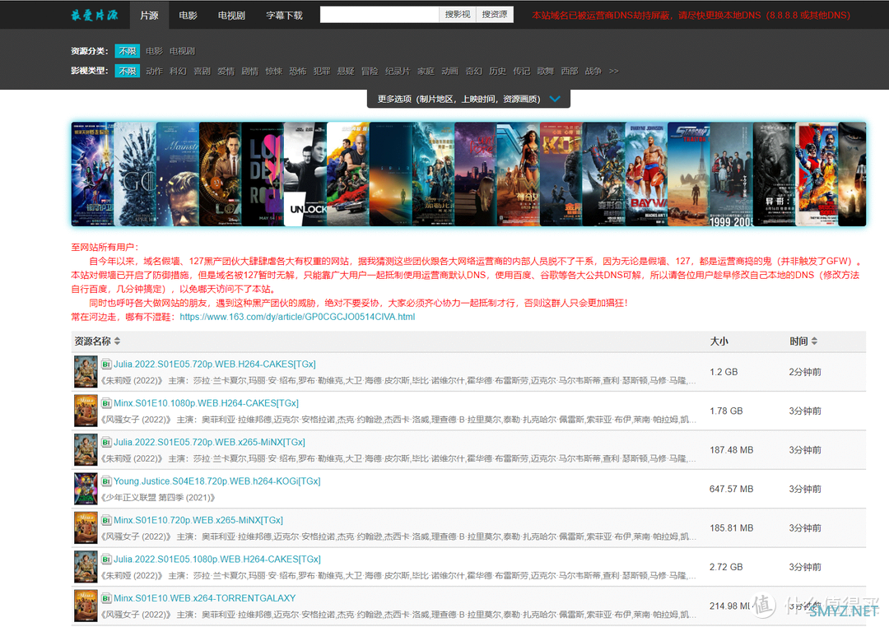The image size is (889, 627).
Task: Open Julia.2022.S01E05.720p.WEB.x265-MiNX[TGx] link
Action: pyautogui.click(x=209, y=442)
